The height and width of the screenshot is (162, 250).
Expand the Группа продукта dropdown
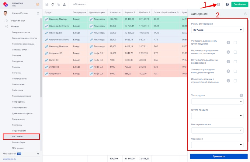[217, 116]
